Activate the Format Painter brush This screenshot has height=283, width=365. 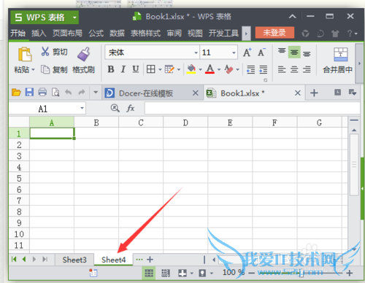83,54
